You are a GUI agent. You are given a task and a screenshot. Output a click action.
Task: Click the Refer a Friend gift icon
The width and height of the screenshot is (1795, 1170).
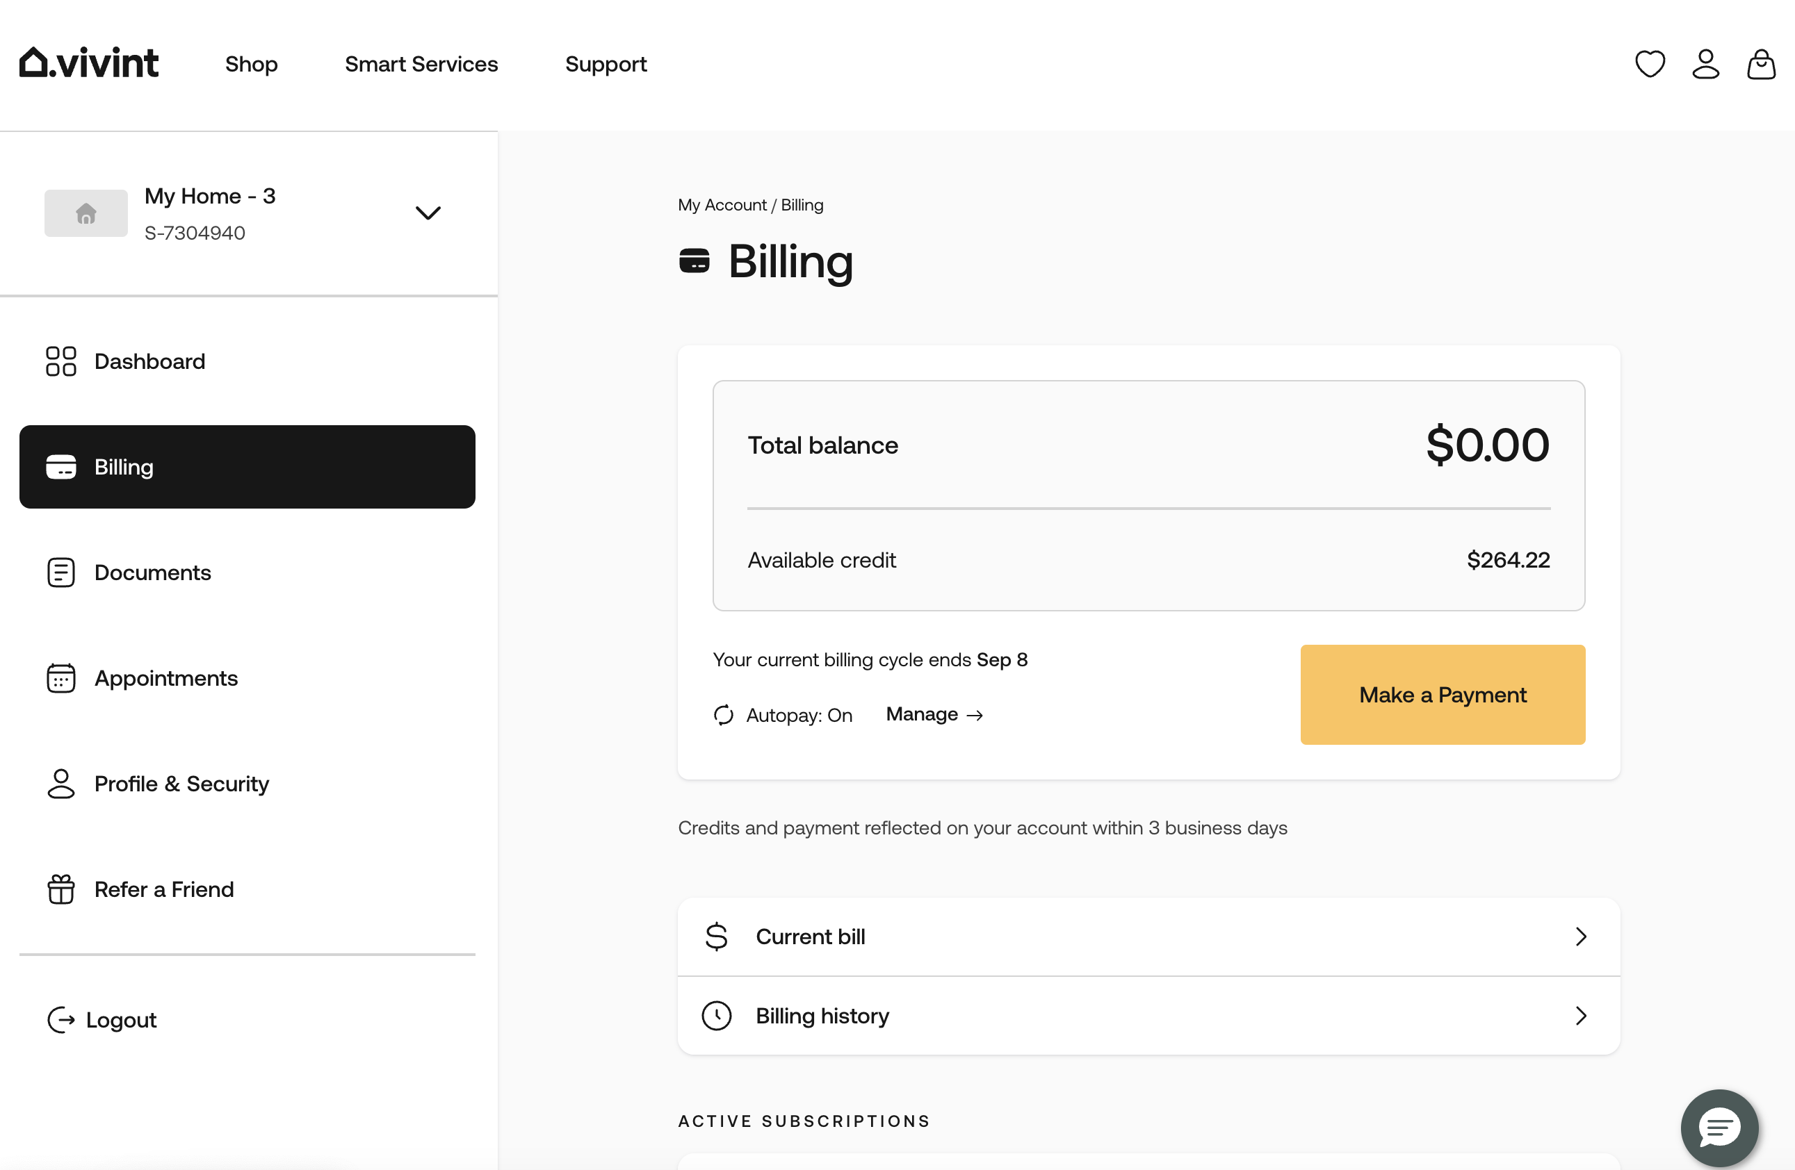(61, 889)
